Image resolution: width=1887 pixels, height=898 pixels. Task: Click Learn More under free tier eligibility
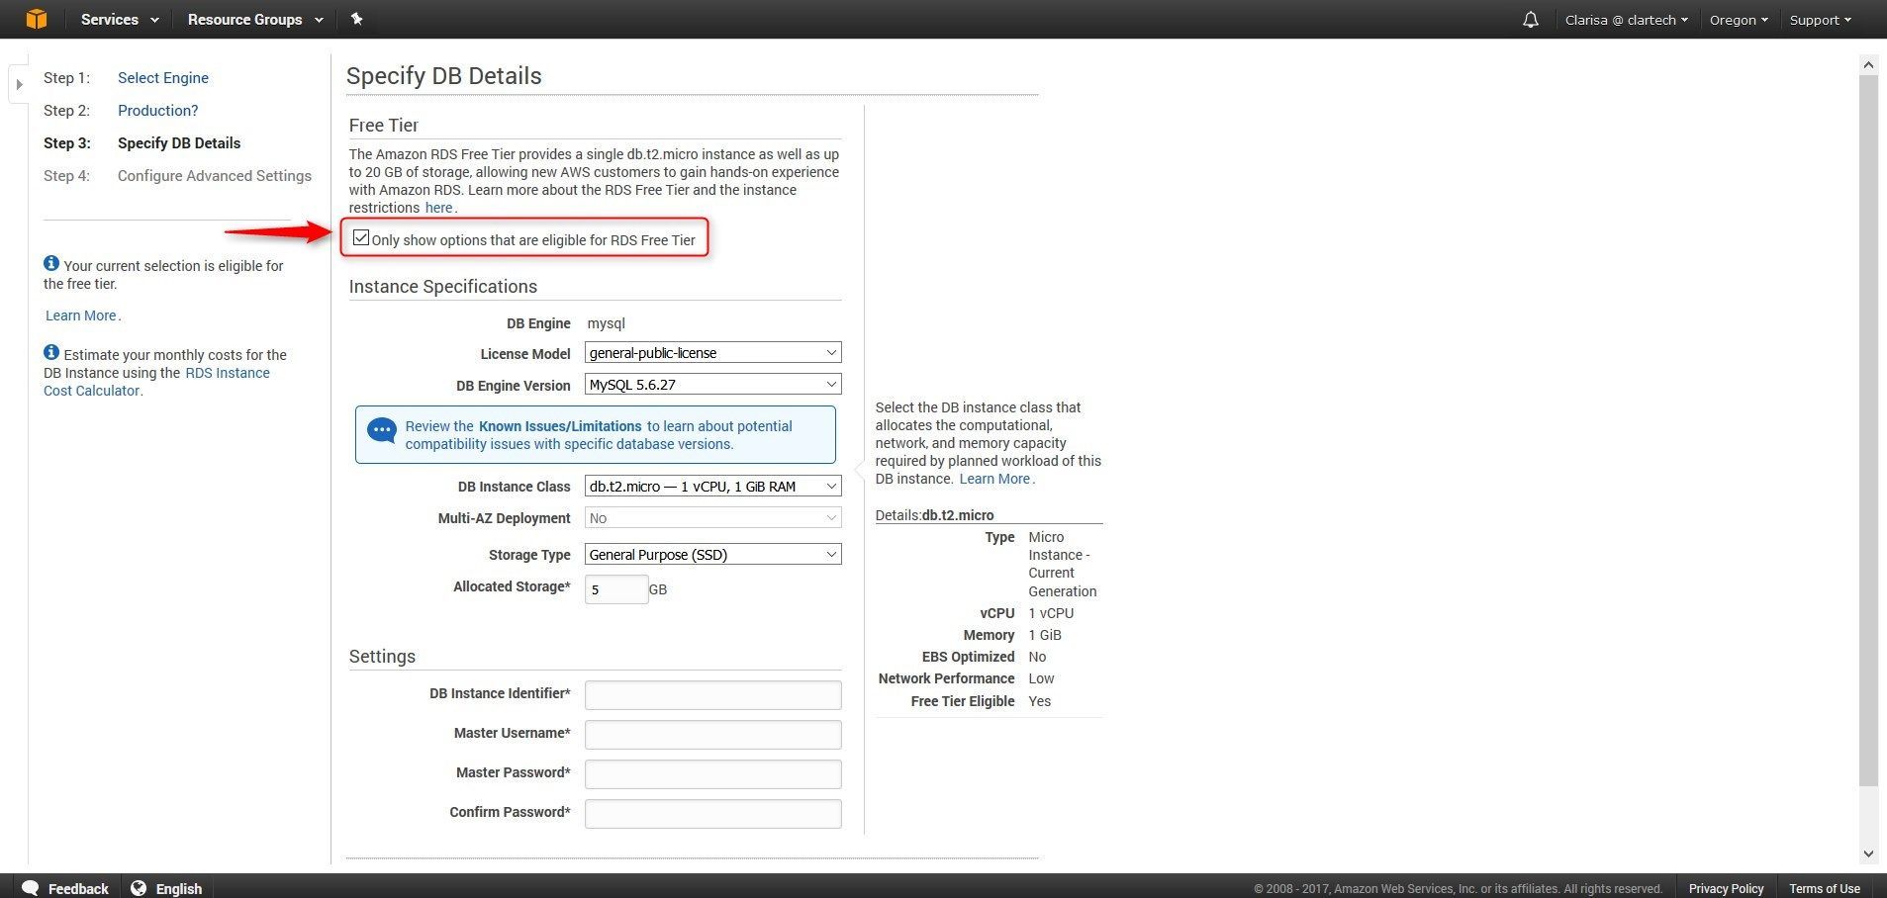pyautogui.click(x=81, y=315)
